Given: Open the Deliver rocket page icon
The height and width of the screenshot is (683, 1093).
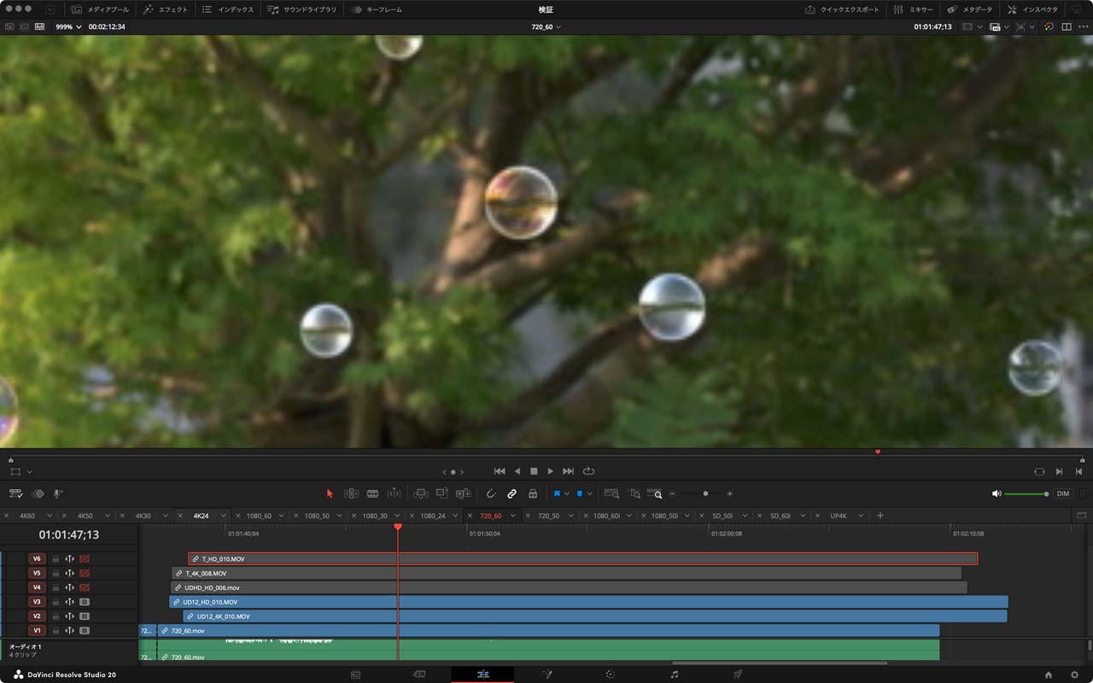Looking at the screenshot, I should pyautogui.click(x=738, y=674).
